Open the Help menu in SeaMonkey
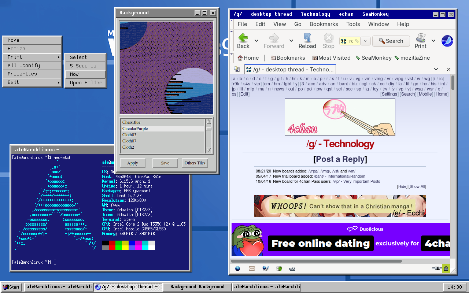The image size is (469, 293). (403, 24)
